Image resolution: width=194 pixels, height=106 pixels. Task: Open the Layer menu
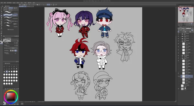(14, 3)
